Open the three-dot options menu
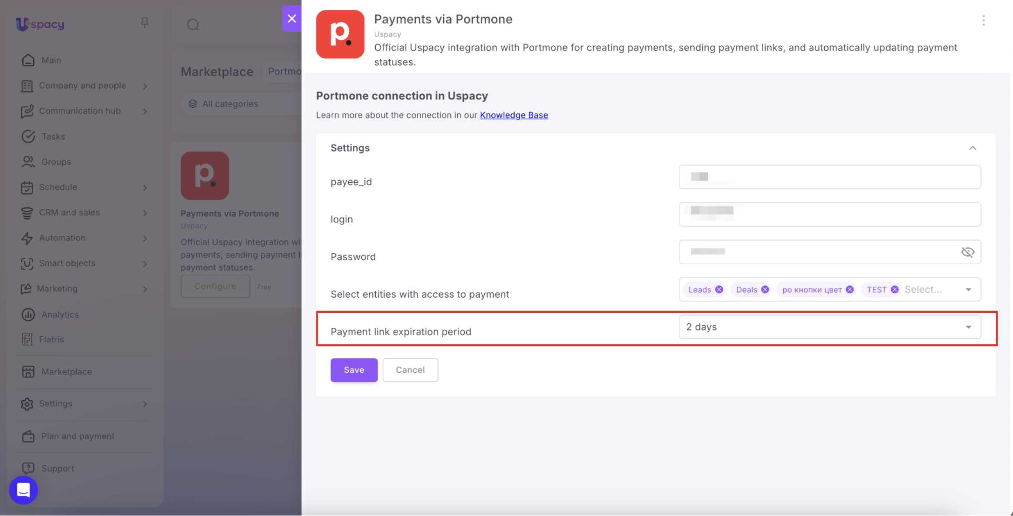Image resolution: width=1013 pixels, height=516 pixels. (984, 20)
